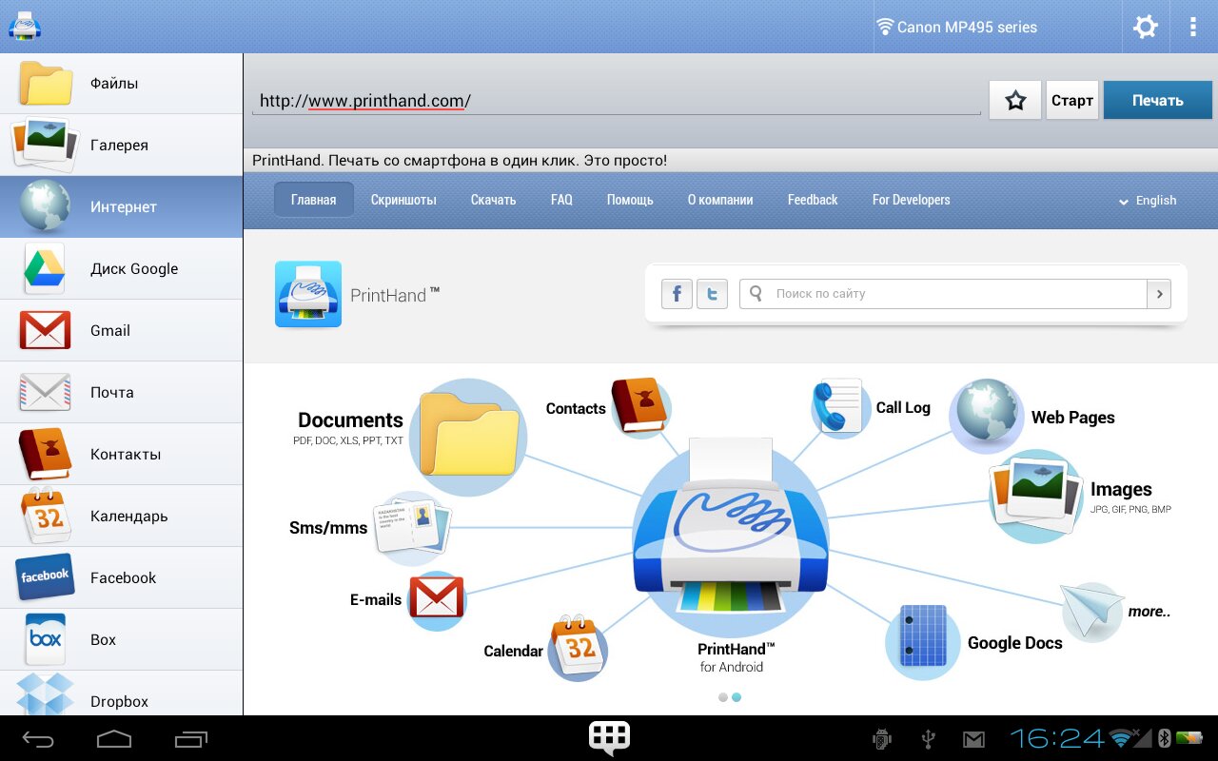Go to the FAQ menu item

561,200
